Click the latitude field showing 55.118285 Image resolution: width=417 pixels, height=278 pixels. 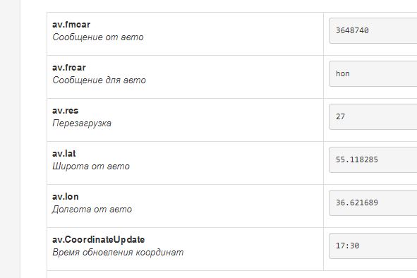click(373, 160)
